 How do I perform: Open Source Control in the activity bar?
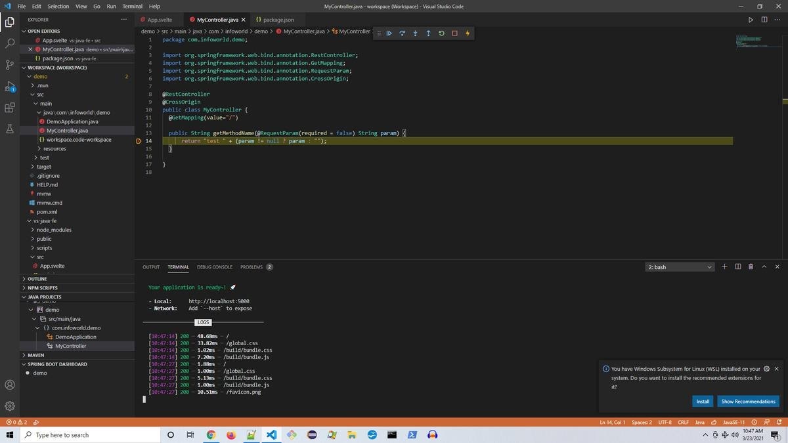point(9,63)
